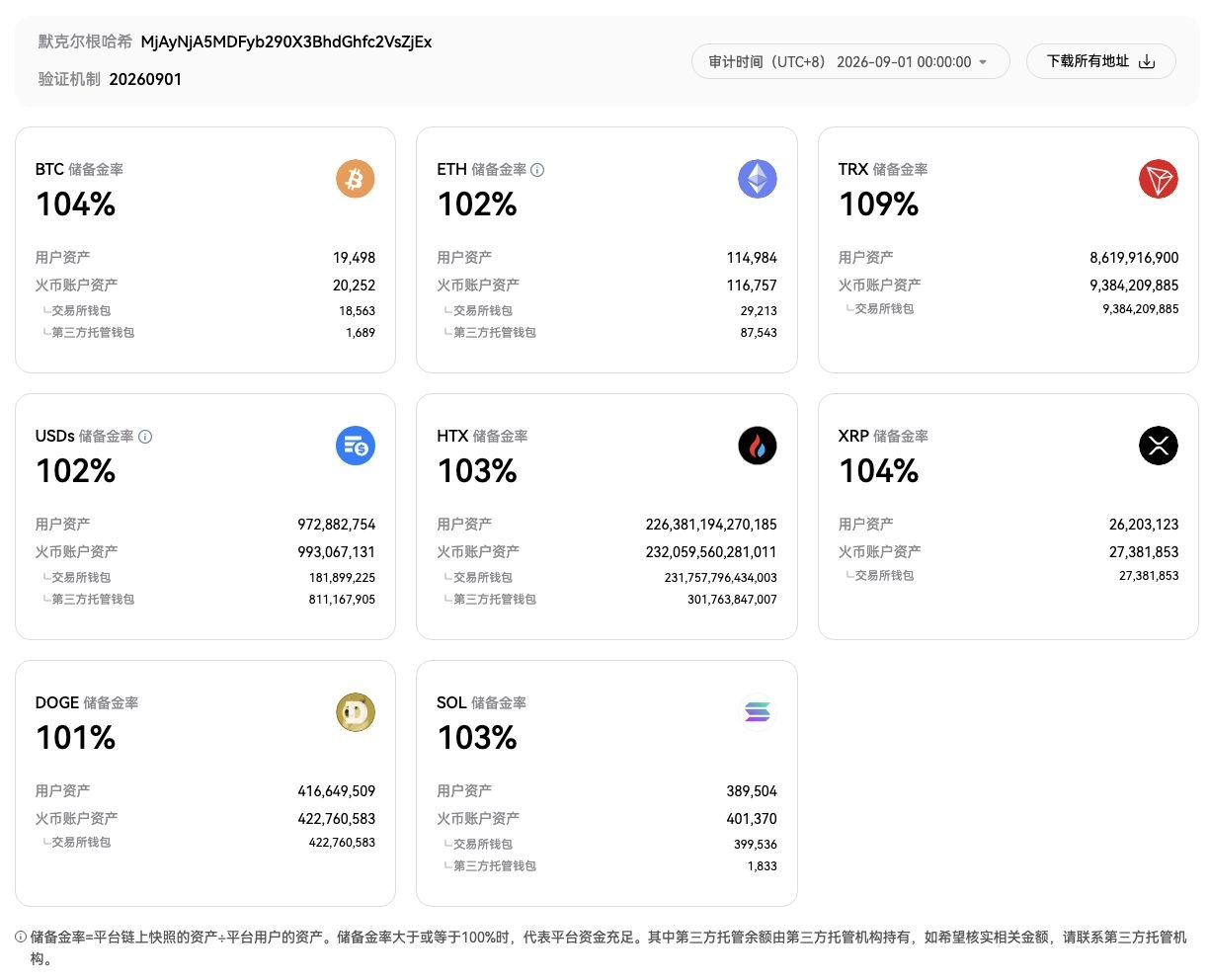Open info tooltip beside USDs 储备金率

[x=145, y=437]
